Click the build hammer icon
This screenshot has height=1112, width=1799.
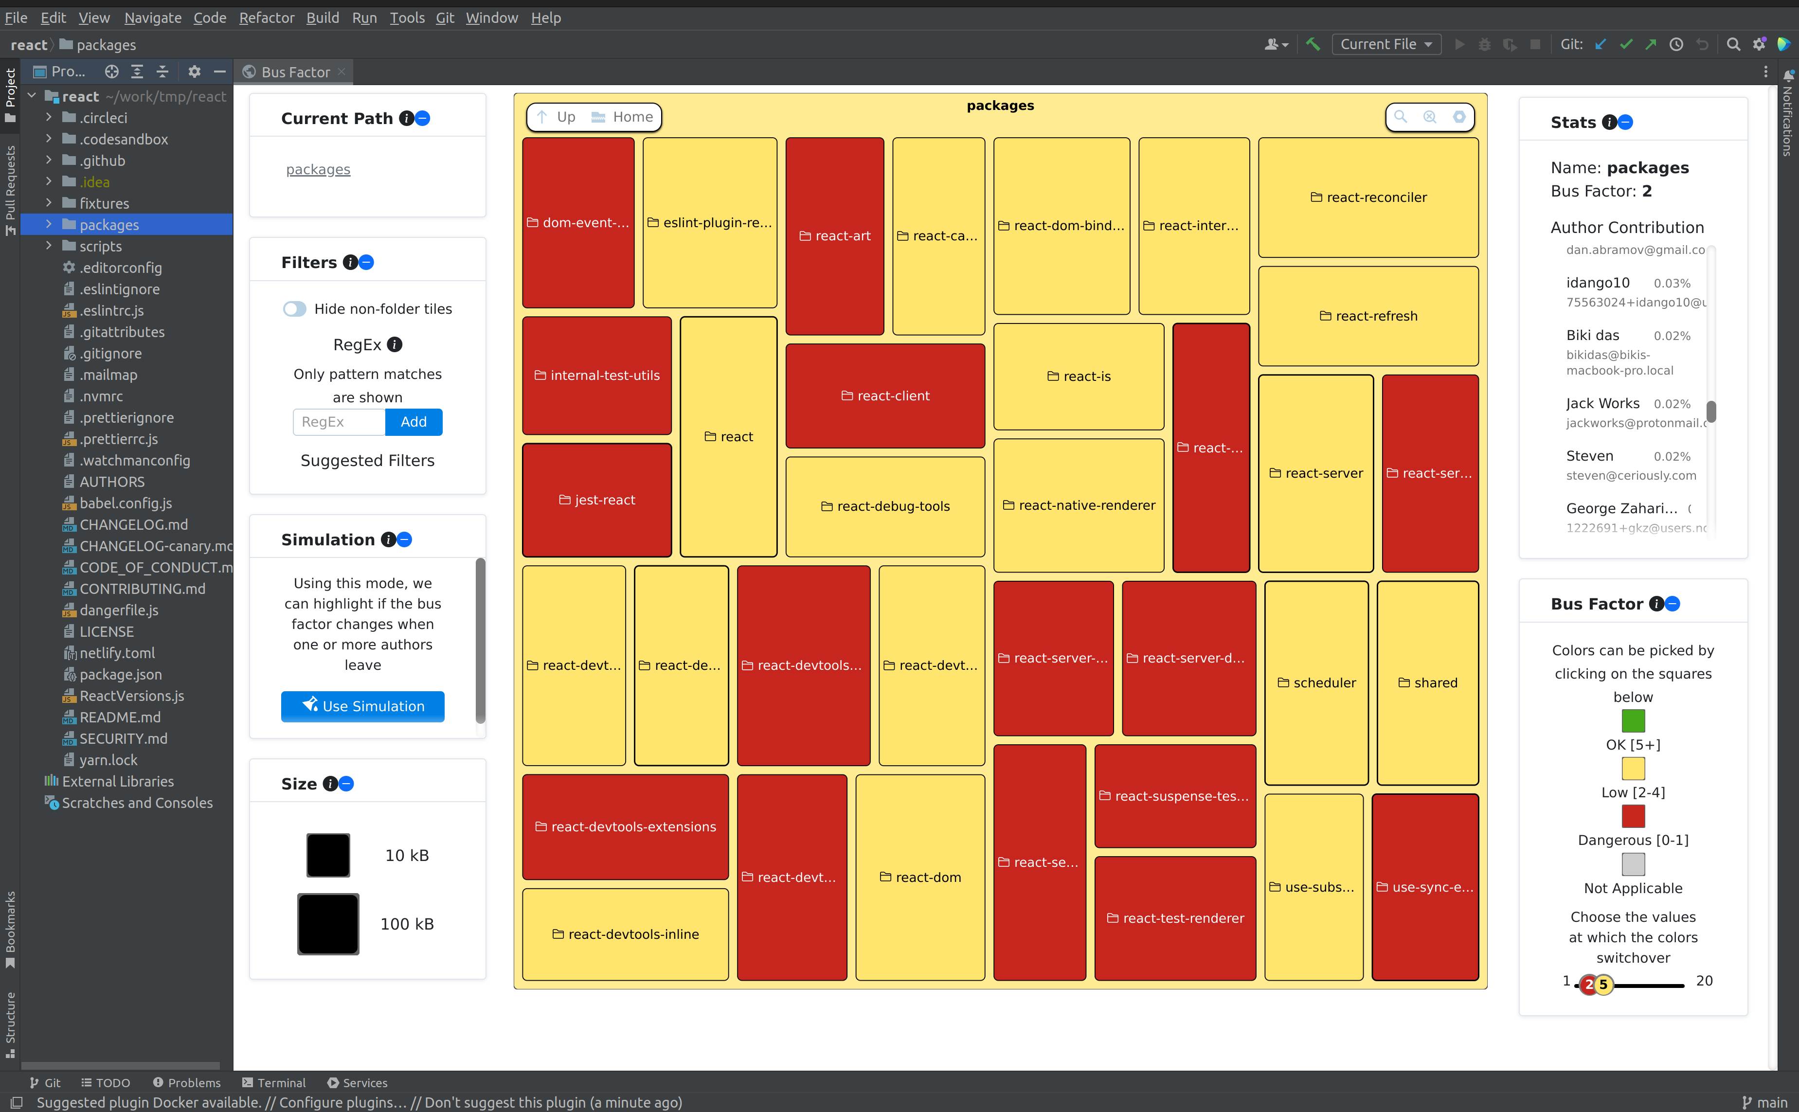(x=1313, y=44)
